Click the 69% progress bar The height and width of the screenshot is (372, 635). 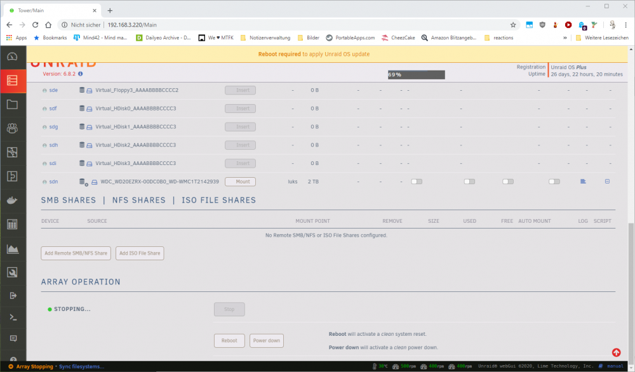click(417, 75)
